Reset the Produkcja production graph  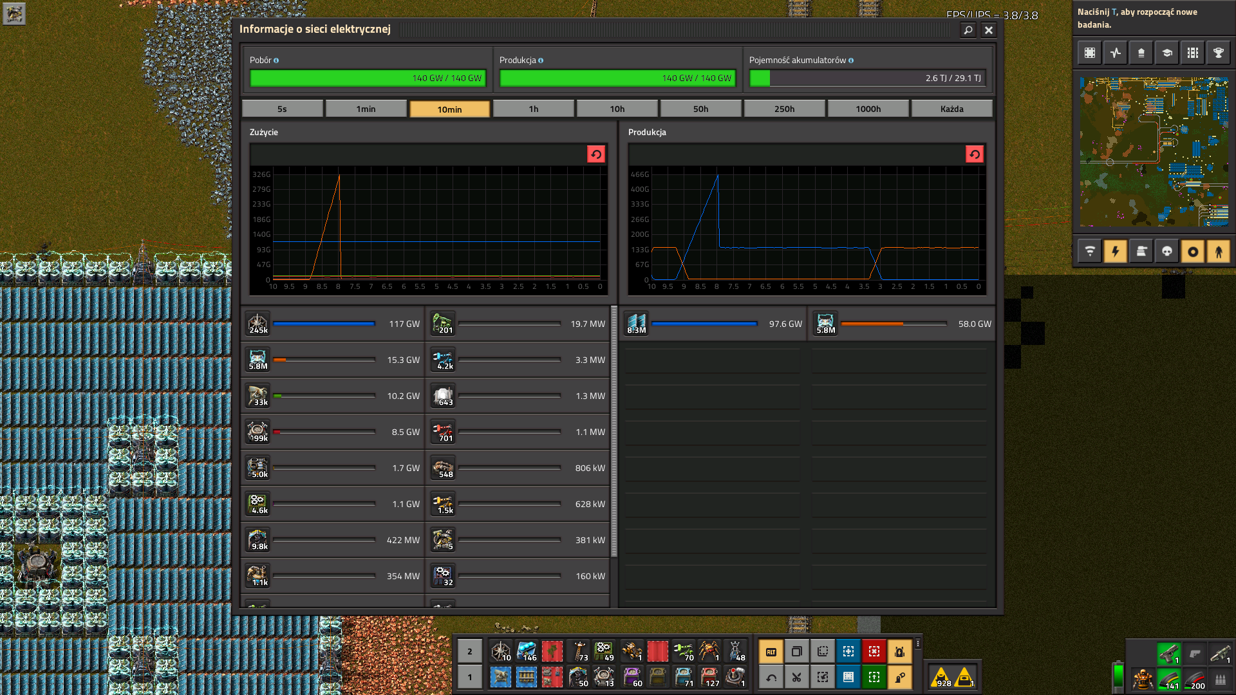click(x=974, y=154)
